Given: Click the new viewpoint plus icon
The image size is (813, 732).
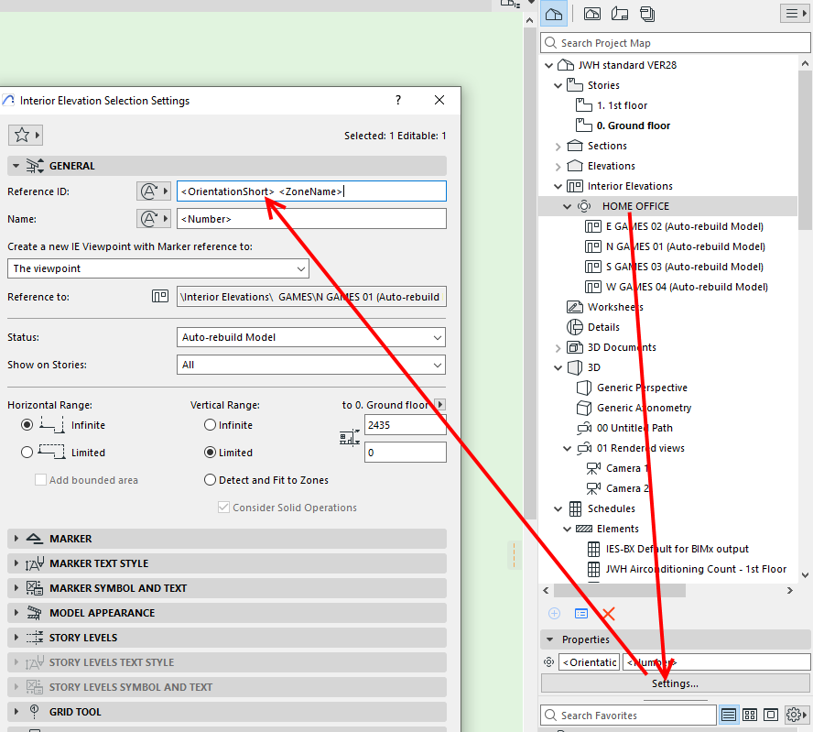Looking at the screenshot, I should coord(554,614).
